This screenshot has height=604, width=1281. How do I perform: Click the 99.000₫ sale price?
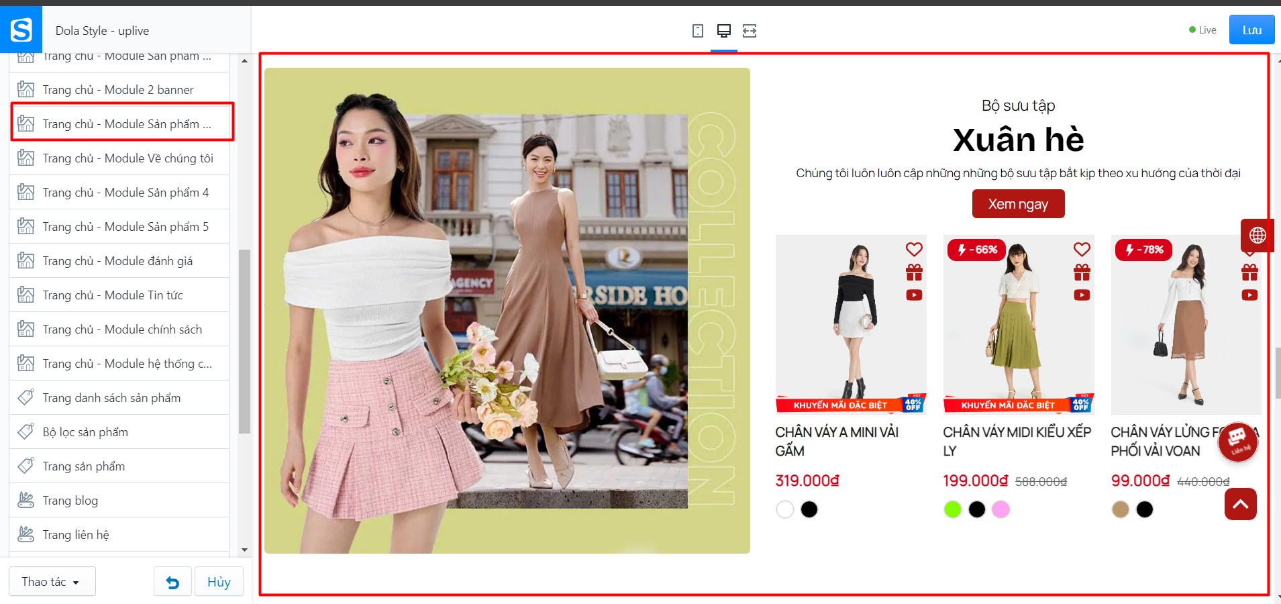1140,481
